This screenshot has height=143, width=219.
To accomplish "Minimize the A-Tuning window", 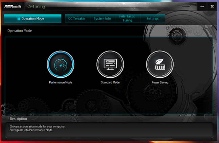I will [202, 6].
